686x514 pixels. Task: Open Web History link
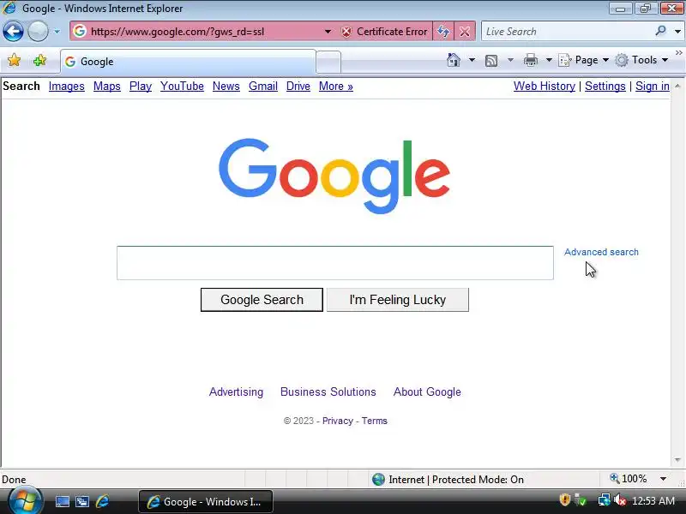coord(545,87)
